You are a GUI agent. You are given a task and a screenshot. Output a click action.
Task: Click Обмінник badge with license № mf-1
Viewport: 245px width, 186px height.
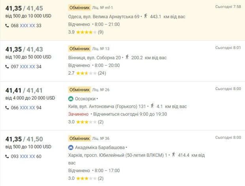pyautogui.click(x=79, y=8)
